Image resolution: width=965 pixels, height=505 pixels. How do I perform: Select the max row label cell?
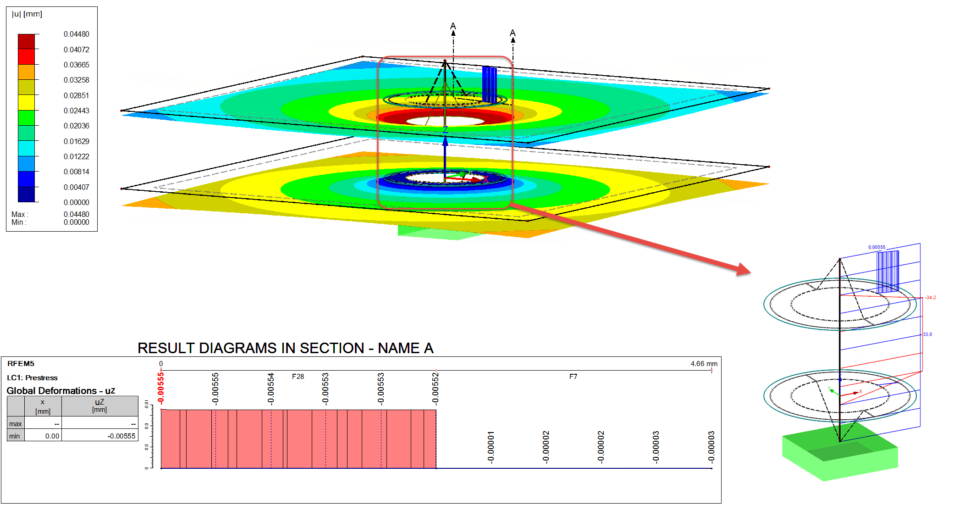pyautogui.click(x=16, y=424)
